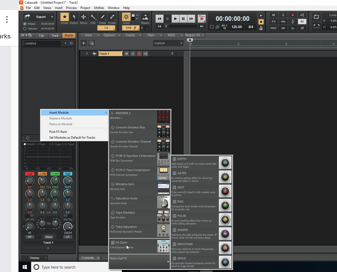
Task: Open the Utilities menu
Action: coord(99,8)
